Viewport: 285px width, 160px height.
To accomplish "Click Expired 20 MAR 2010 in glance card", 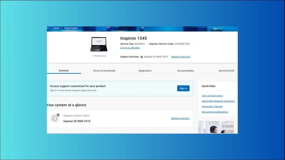I will tap(77, 121).
